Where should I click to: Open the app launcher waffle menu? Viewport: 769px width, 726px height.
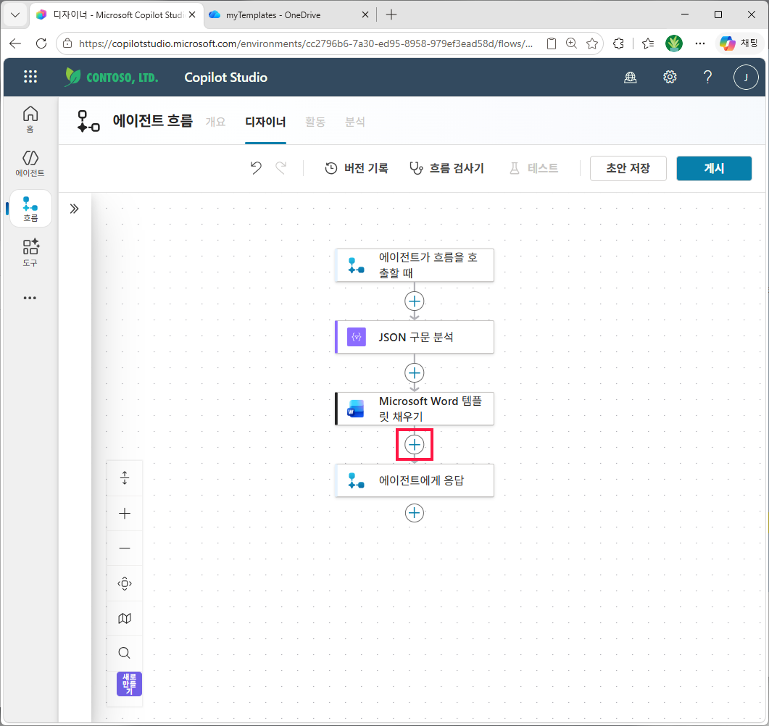[x=30, y=77]
